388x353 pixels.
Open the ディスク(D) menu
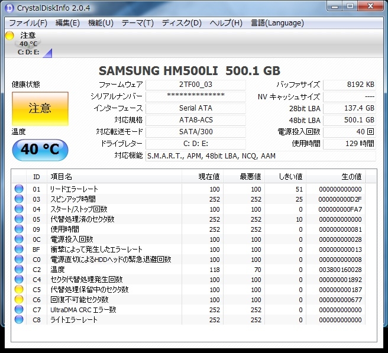182,23
